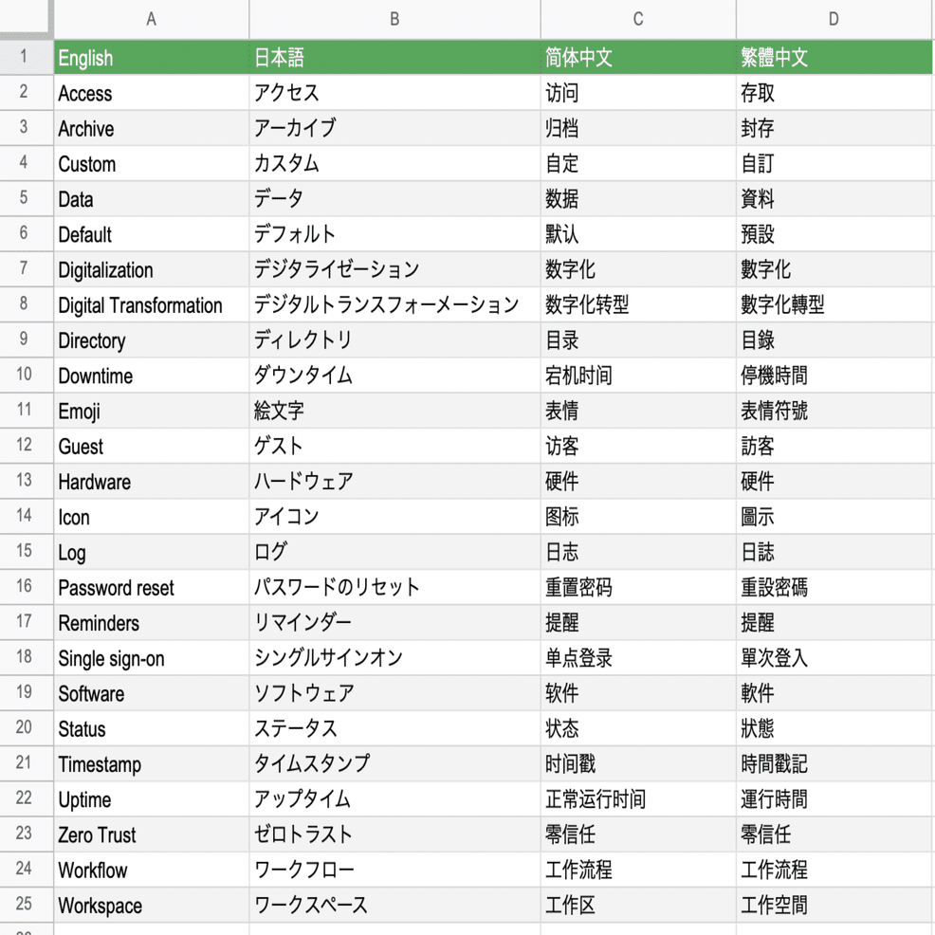This screenshot has height=935, width=935.
Task: Click the Digital Transformation cell
Action: pos(152,304)
